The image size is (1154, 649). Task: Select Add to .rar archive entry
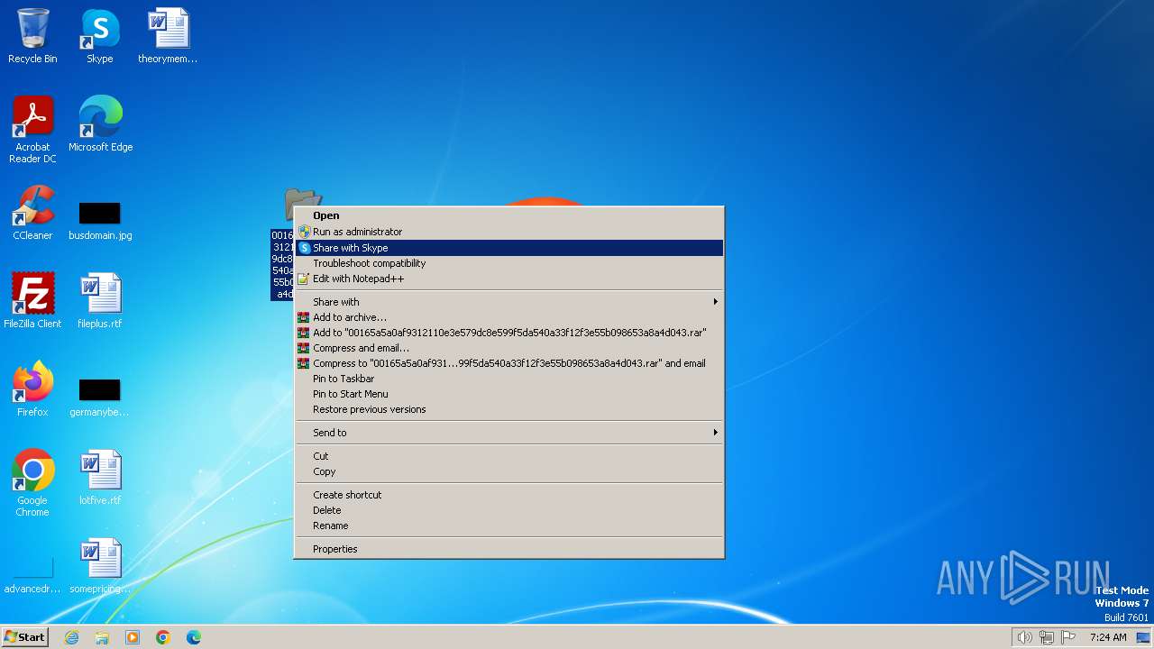509,333
